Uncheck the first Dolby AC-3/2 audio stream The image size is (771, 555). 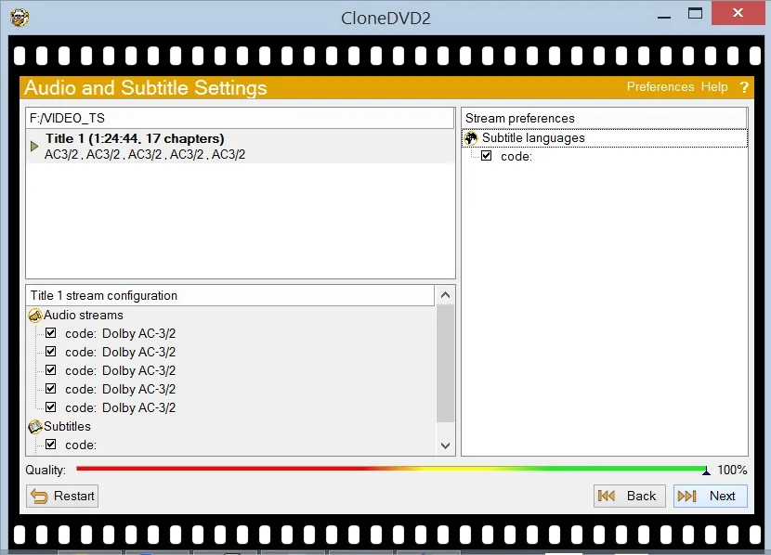(x=51, y=333)
